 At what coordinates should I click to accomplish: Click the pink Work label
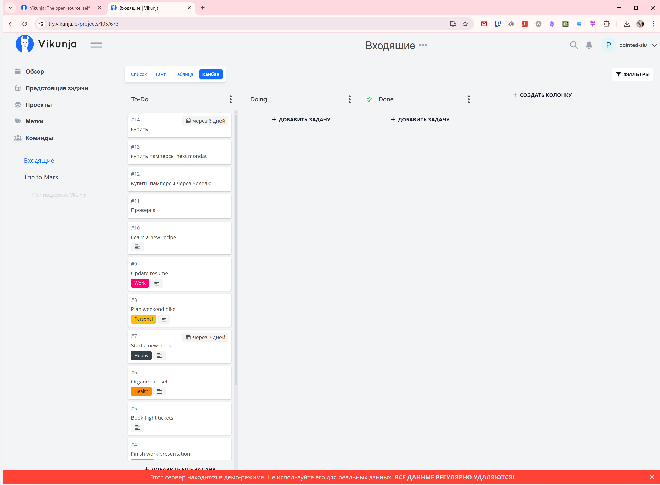click(140, 283)
